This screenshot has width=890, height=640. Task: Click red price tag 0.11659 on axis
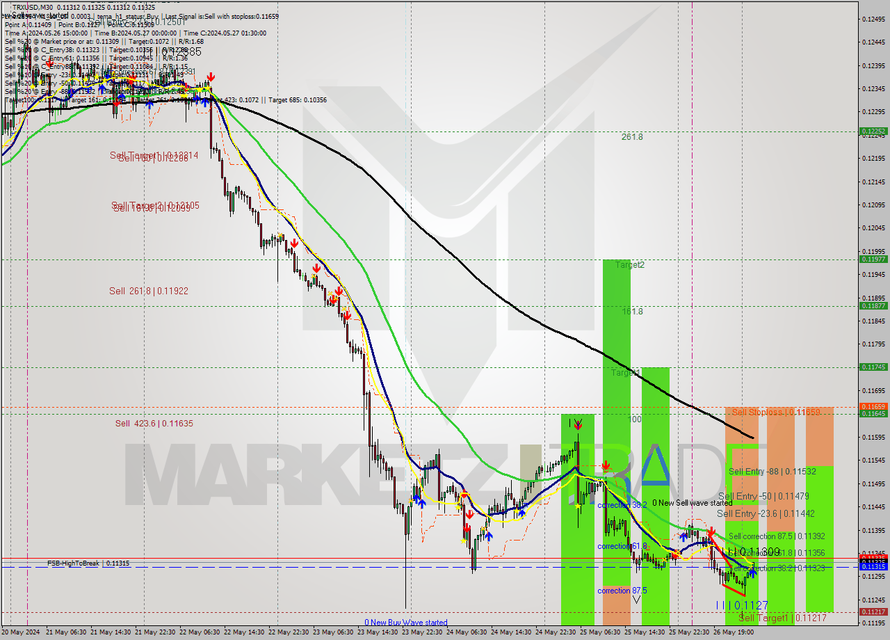873,406
